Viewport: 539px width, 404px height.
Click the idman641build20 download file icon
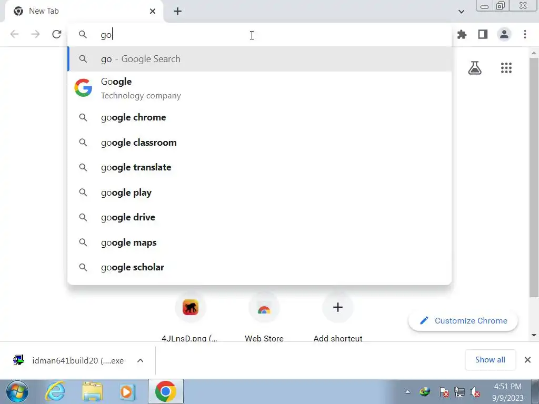[x=18, y=360]
